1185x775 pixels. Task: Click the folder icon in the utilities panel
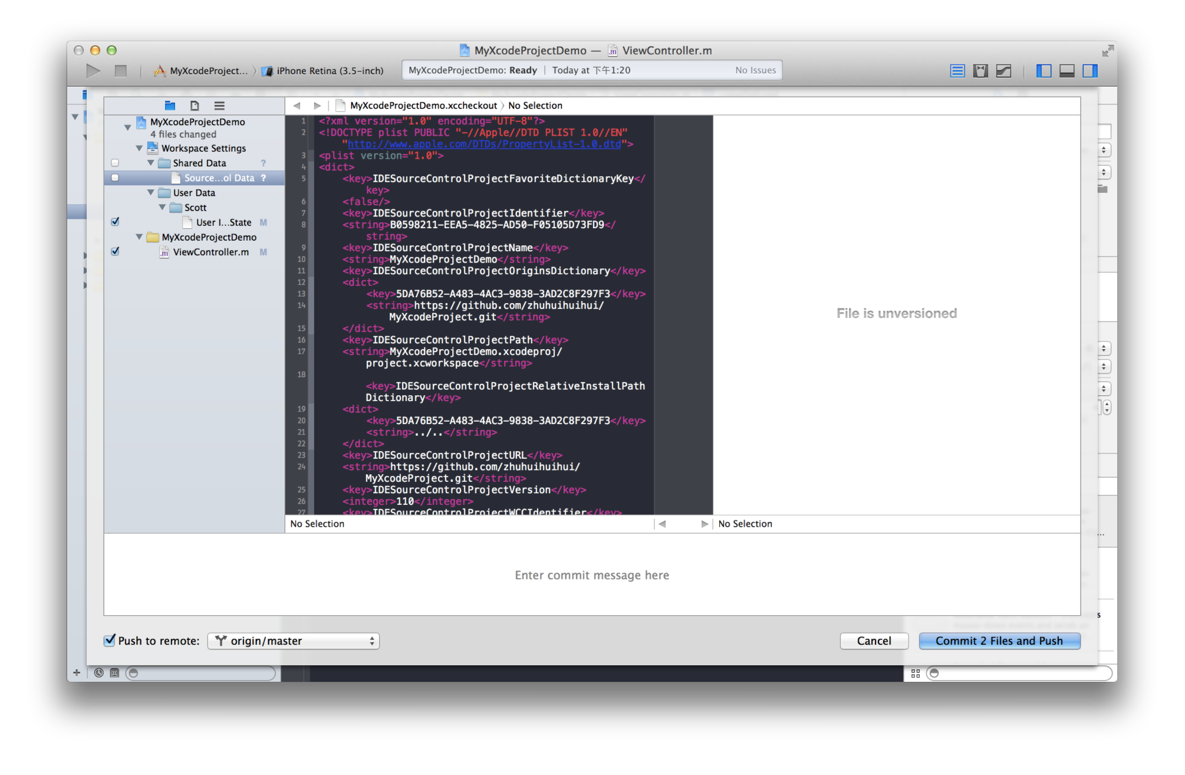1102,189
